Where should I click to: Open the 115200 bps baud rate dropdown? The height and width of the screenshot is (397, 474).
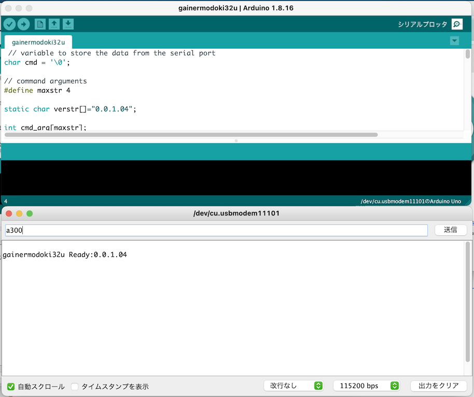coord(366,386)
